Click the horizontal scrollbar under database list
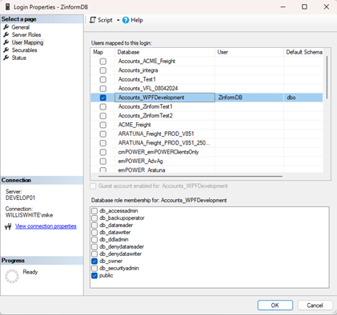This screenshot has width=337, height=315. click(x=191, y=176)
